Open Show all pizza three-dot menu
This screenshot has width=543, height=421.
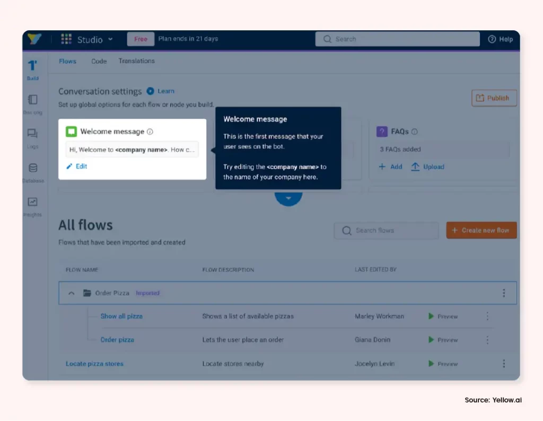(487, 316)
